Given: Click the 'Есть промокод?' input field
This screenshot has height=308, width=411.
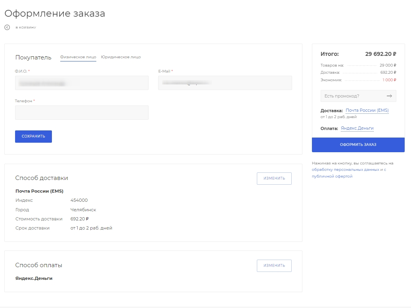Looking at the screenshot, I should 358,96.
